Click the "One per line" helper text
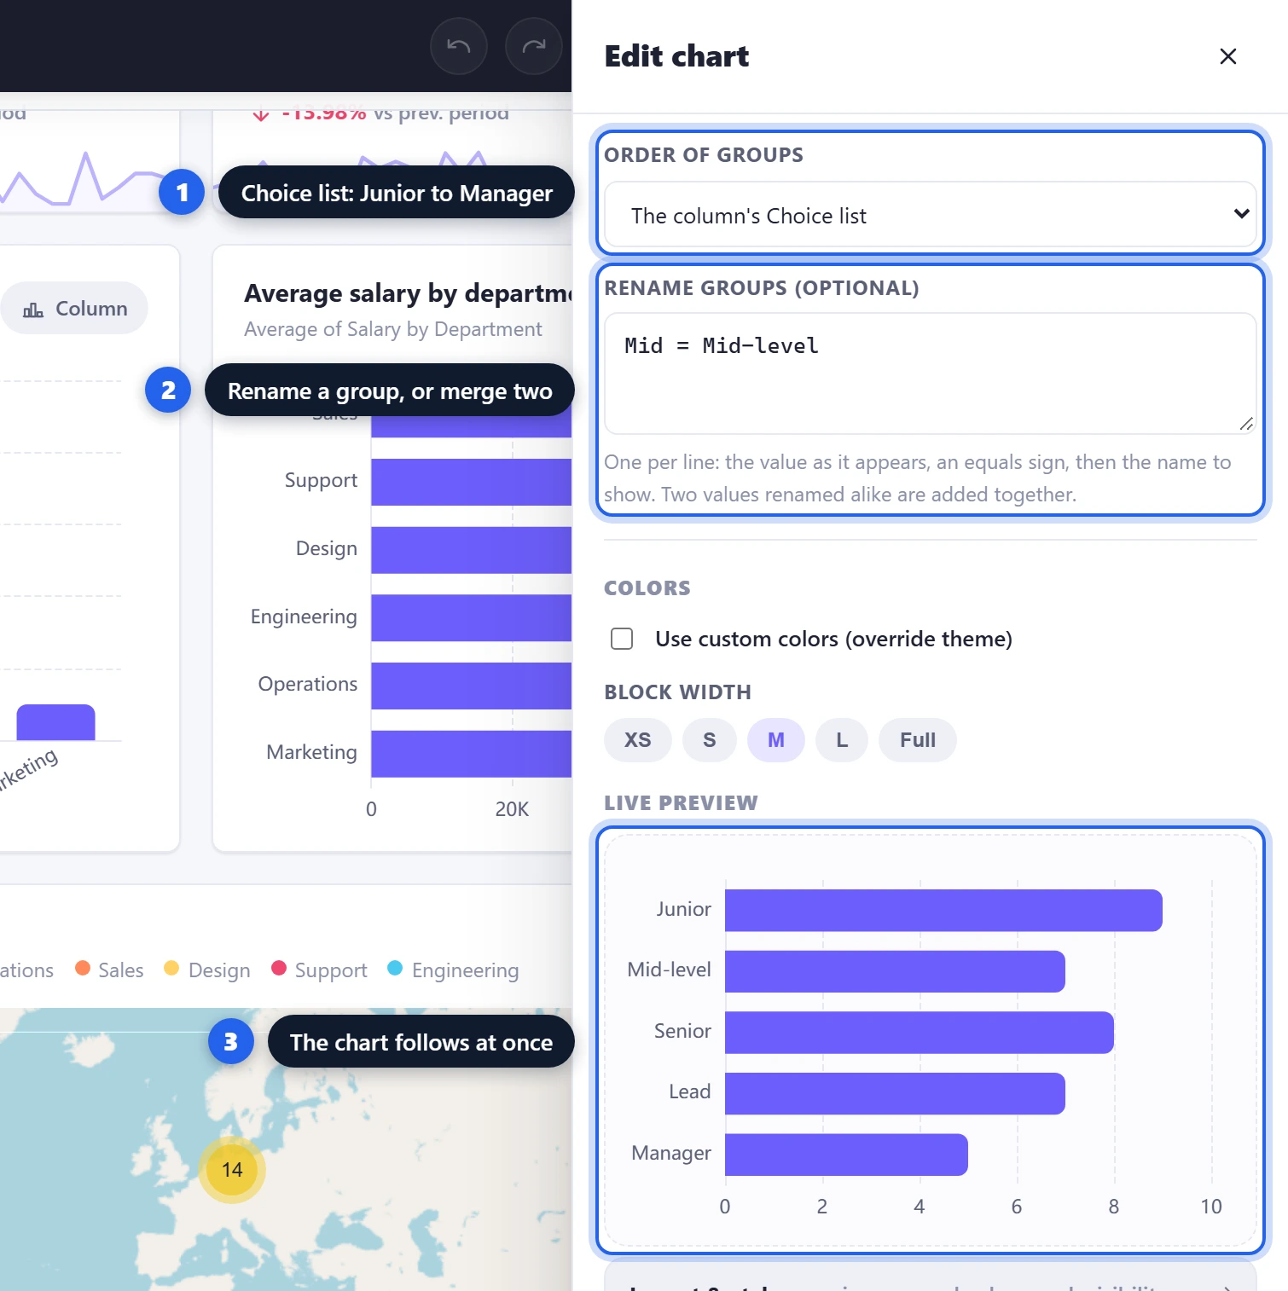This screenshot has height=1291, width=1288. pos(918,478)
